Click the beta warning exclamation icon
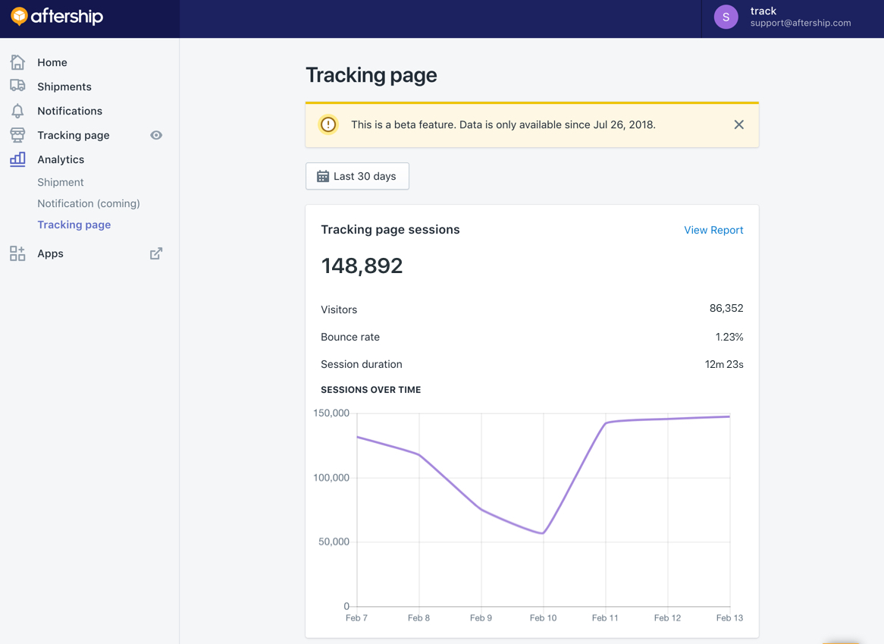Viewport: 884px width, 644px height. 328,124
